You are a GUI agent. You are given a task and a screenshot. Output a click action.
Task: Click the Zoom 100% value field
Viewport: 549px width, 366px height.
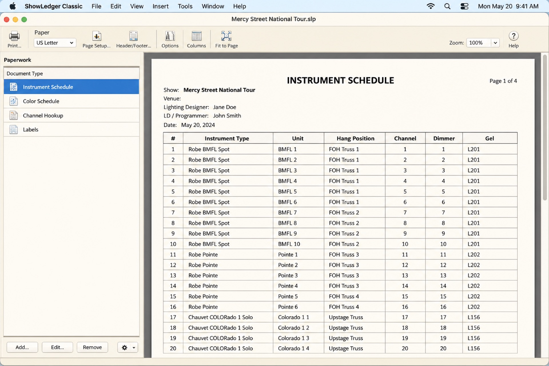pyautogui.click(x=479, y=43)
